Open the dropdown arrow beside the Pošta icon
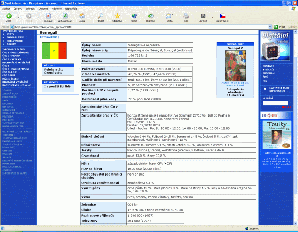Image resolution: width=298 pixels, height=232 pixels. pos(173,14)
